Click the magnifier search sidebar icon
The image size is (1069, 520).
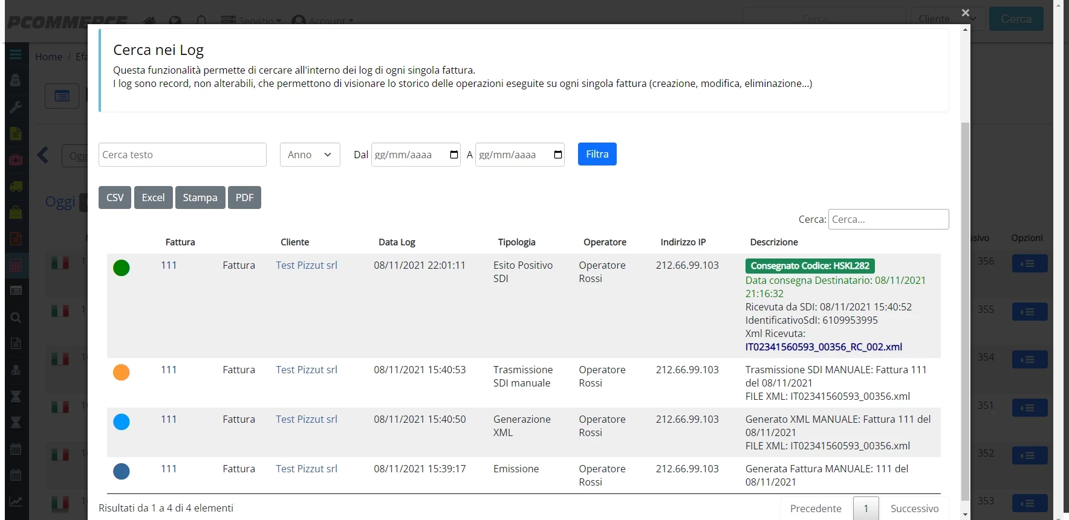pyautogui.click(x=16, y=318)
